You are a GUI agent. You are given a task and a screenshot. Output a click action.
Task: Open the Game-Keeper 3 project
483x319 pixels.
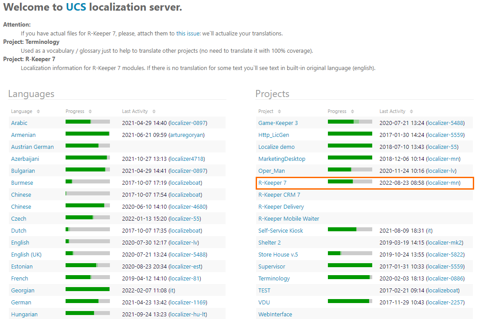tap(278, 123)
